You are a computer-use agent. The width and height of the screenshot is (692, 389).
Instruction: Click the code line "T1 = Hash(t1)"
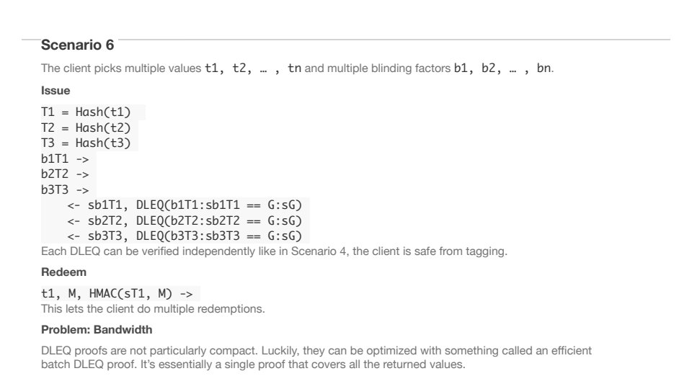(x=86, y=112)
